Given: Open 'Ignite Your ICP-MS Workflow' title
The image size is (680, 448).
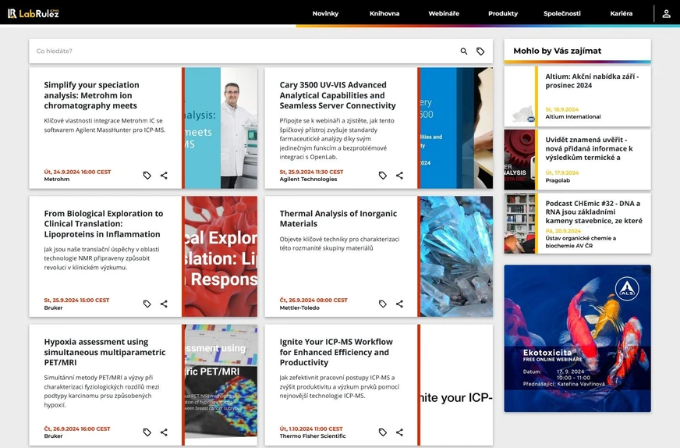Looking at the screenshot, I should pos(336,352).
